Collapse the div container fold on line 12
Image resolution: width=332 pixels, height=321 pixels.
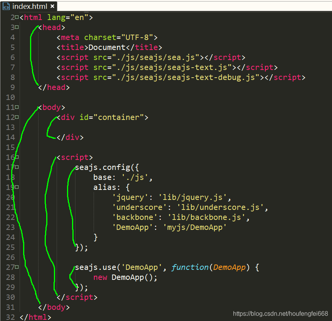[17, 117]
